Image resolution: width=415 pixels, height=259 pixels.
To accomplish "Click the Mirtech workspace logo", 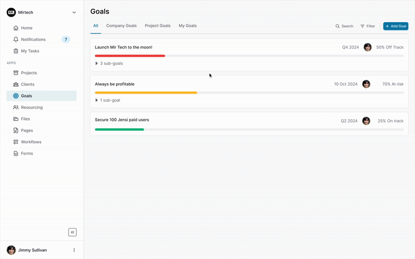I will [x=11, y=12].
